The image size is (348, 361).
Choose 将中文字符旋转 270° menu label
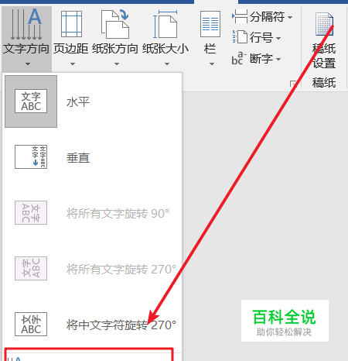pos(121,325)
